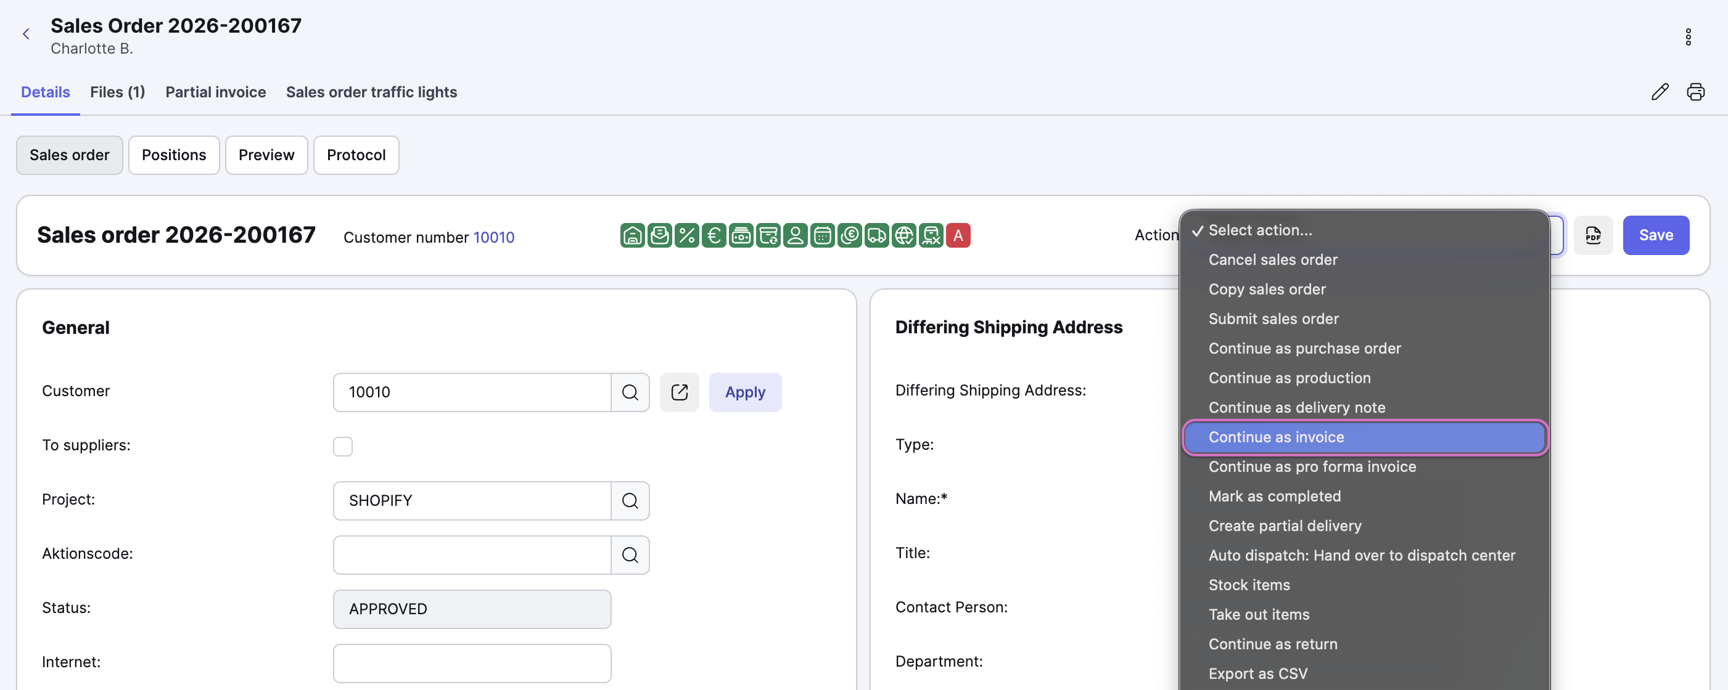Viewport: 1728px width, 690px height.
Task: Switch to the Details tab
Action: [x=46, y=92]
